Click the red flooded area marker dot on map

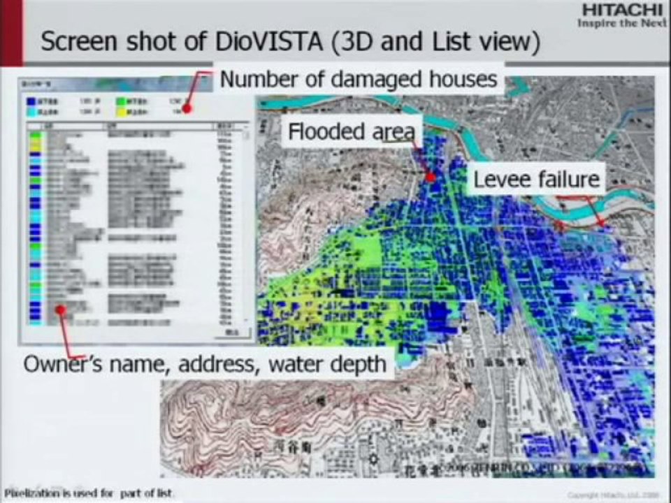tap(431, 177)
